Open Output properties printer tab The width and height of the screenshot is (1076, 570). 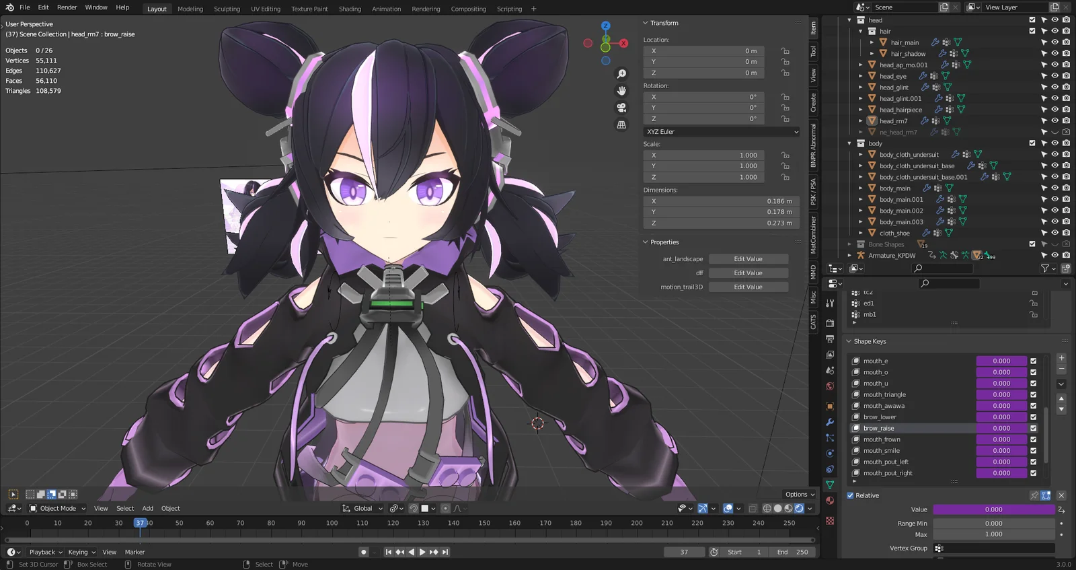(830, 339)
